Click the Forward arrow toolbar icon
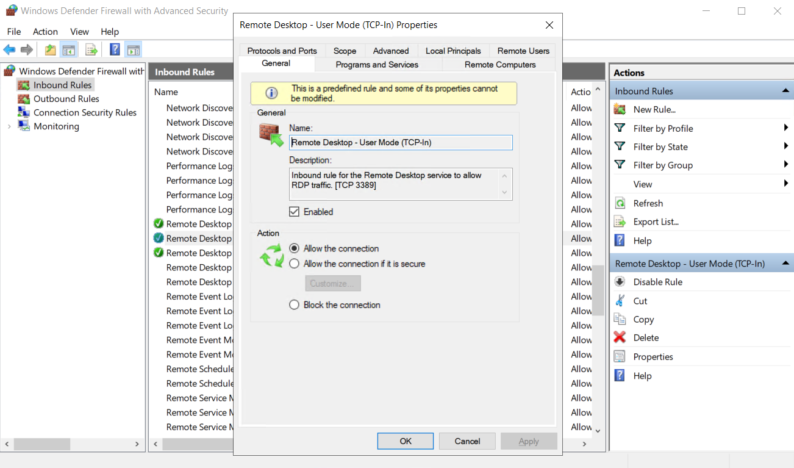This screenshot has height=468, width=794. click(26, 50)
